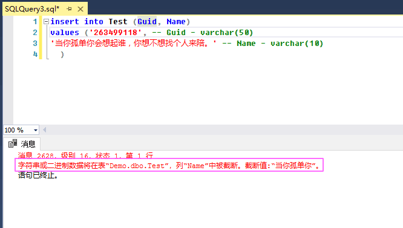Click the string value '263499118'
403x228 pixels.
coord(115,33)
